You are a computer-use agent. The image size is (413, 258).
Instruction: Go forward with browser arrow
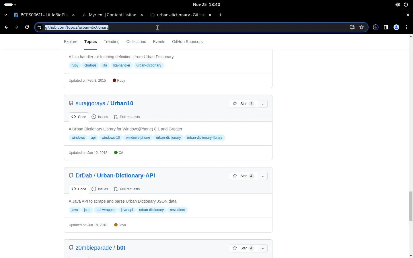pyautogui.click(x=17, y=27)
